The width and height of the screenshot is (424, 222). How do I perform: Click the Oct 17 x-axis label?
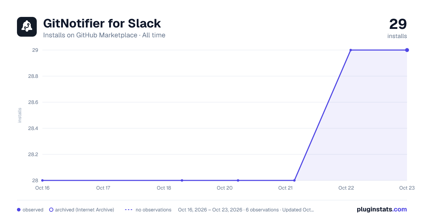point(103,188)
